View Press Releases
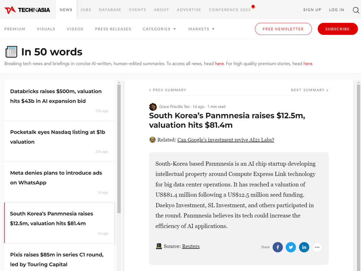This screenshot has height=271, width=361. (113, 29)
